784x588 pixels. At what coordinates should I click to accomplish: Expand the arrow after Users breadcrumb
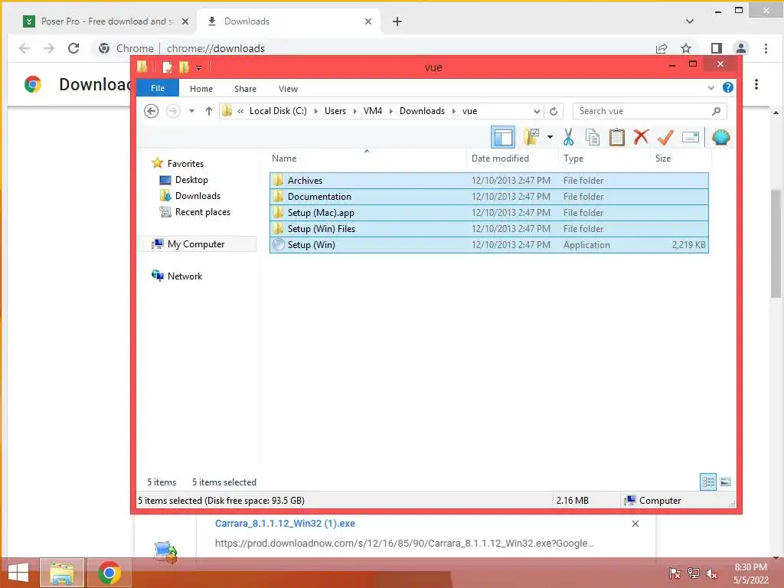click(x=355, y=111)
